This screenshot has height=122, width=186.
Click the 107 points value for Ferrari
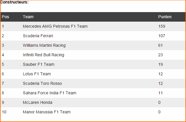pos(162,36)
